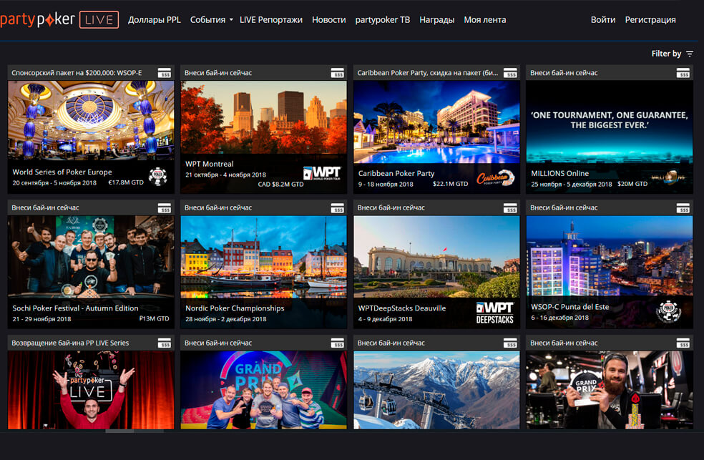Viewport: 704px width, 460px height.
Task: Select the WSOP-C Punta del Este night skyline image
Action: point(610,256)
